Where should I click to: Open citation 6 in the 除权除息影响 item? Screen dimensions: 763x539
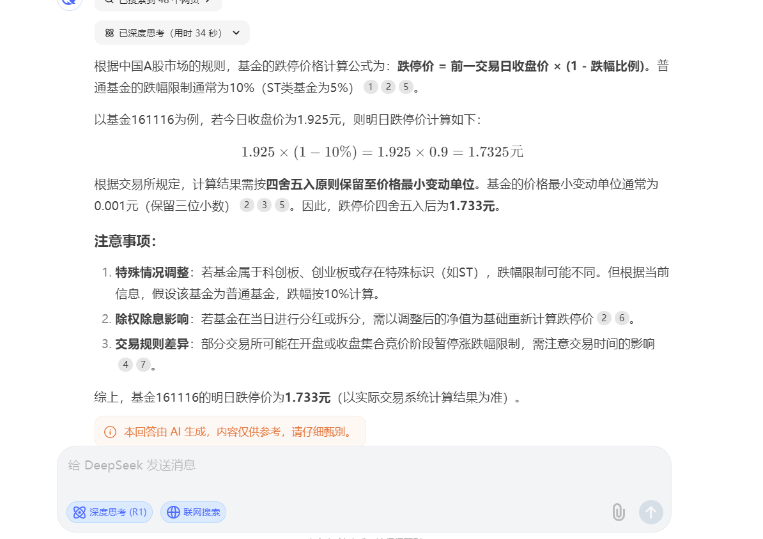click(x=621, y=318)
